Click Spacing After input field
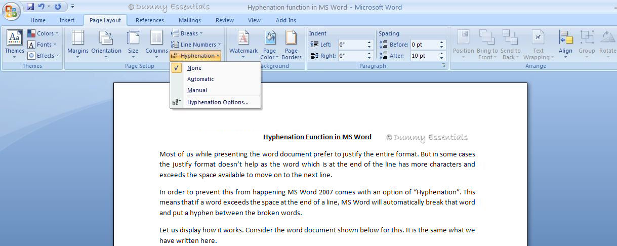 click(x=424, y=56)
